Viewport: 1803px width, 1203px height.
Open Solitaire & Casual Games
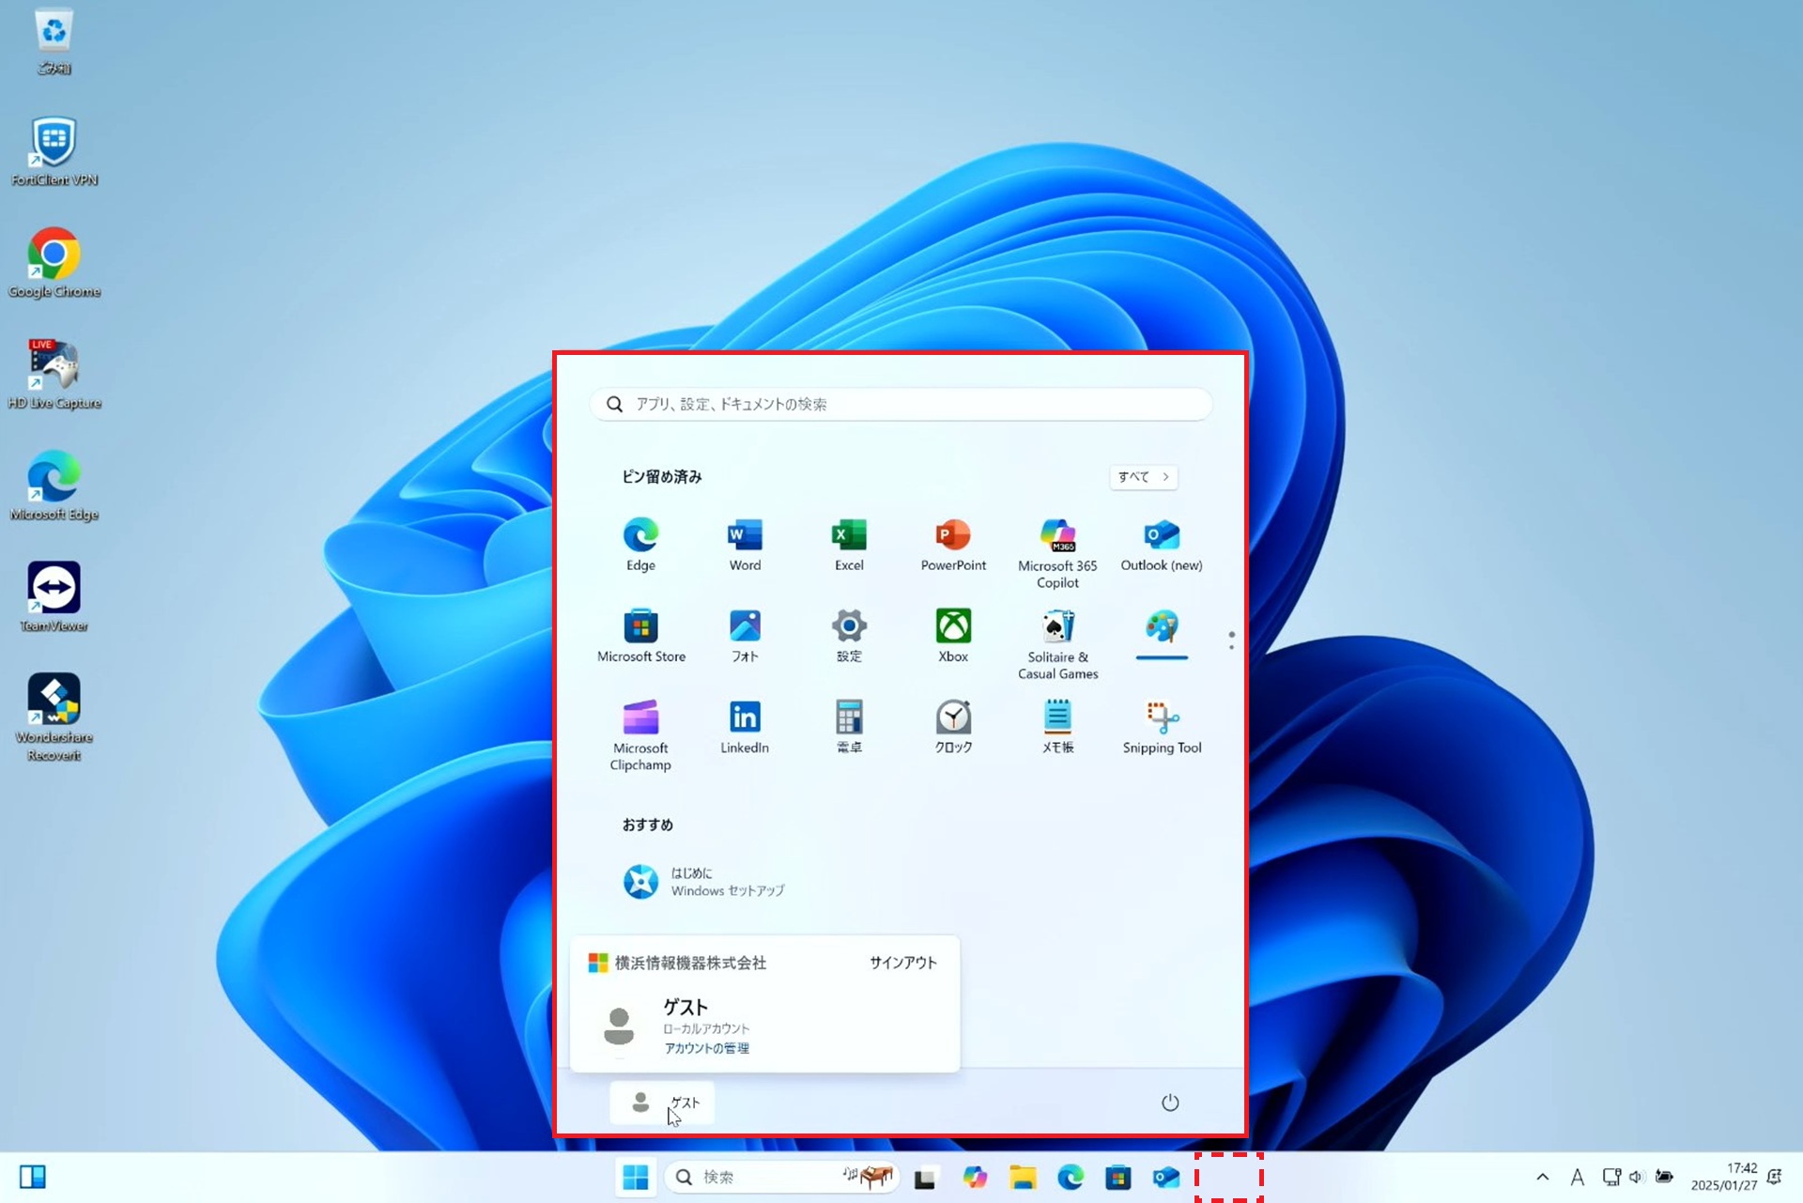pyautogui.click(x=1057, y=643)
